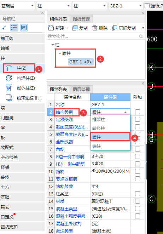Expand toolbar overflow double-arrow icon
This screenshot has height=234, width=163.
pos(143,28)
